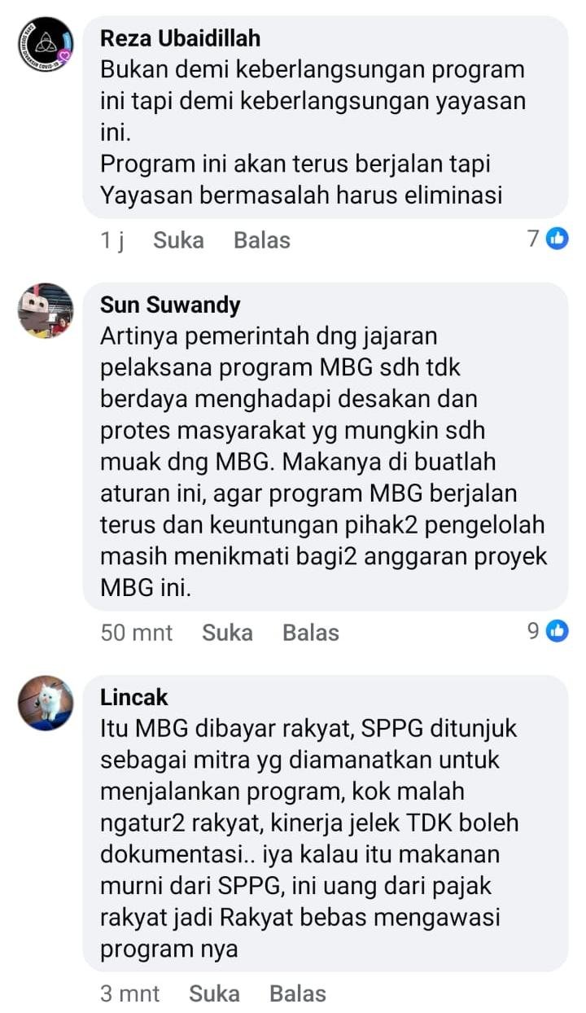586x1013 pixels.
Task: Open the reaction count 7 on Reza's comment
Action: point(533,239)
